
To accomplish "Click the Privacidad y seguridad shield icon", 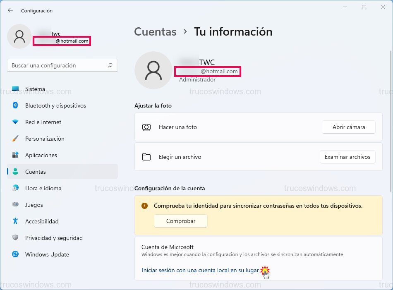I will point(15,238).
